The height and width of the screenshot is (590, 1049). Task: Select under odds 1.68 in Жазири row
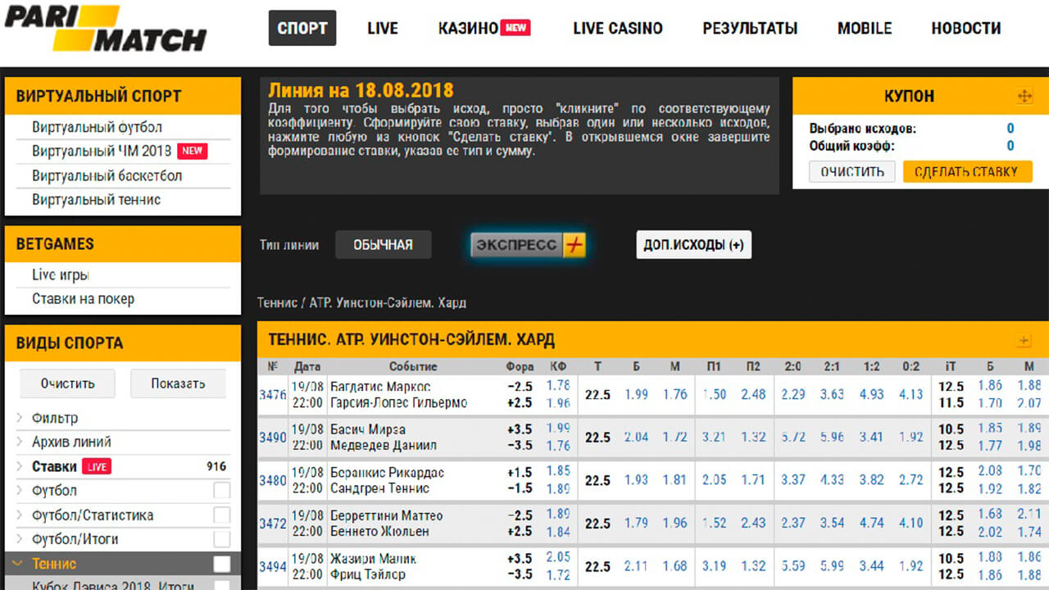(x=675, y=566)
